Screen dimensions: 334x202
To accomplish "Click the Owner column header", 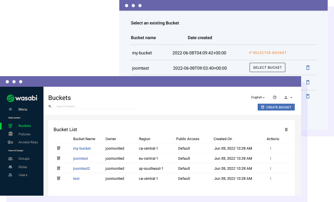I will pyautogui.click(x=111, y=139).
